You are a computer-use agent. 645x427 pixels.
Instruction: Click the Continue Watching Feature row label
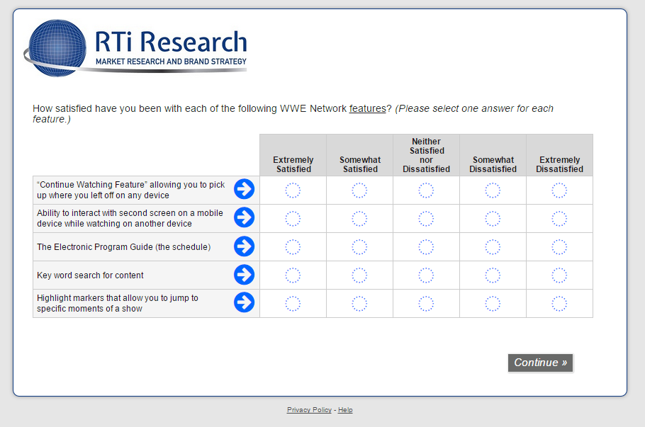coord(131,190)
